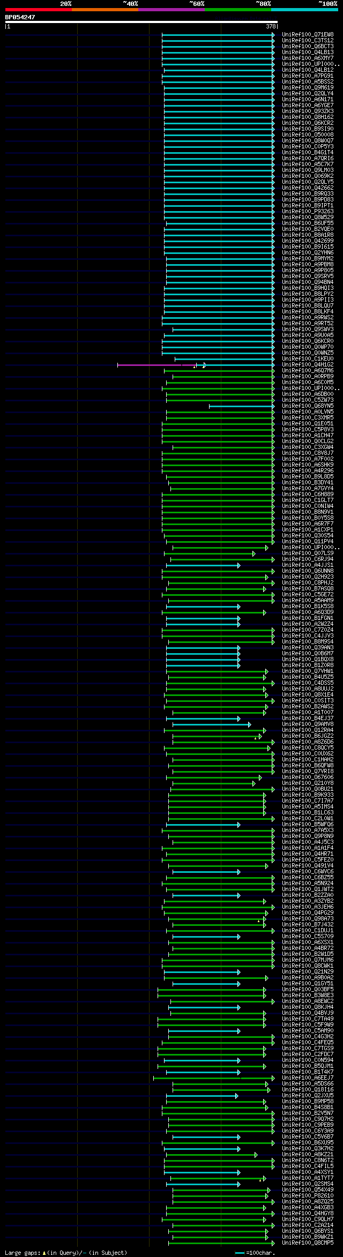Click the UniRef100_A4JJS1 label
Screen dimensions: 343x1257
click(308, 565)
